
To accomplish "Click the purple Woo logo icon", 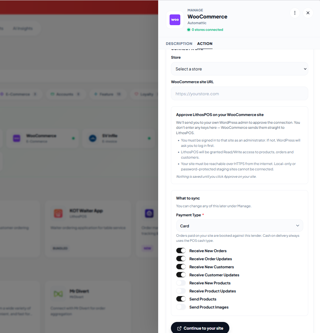I will pyautogui.click(x=175, y=20).
